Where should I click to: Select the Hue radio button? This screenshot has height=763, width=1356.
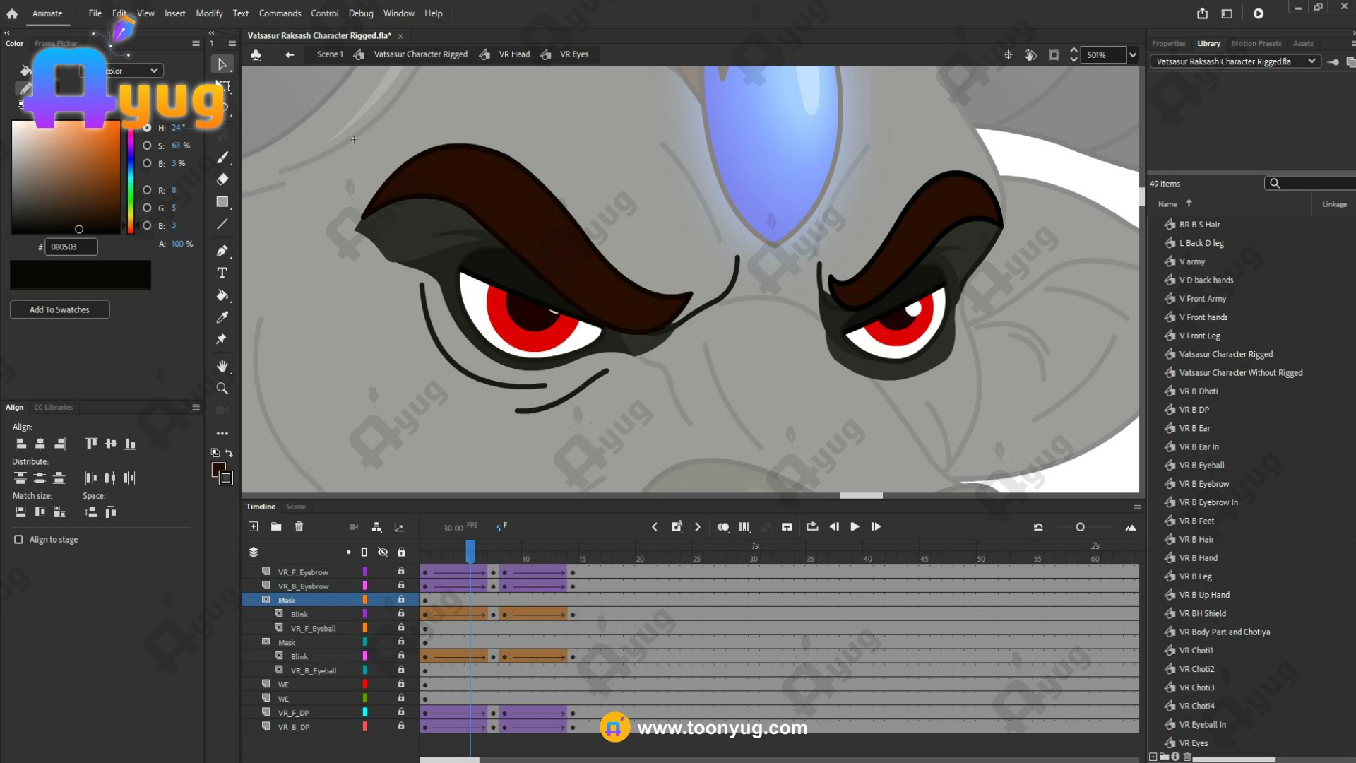(147, 128)
